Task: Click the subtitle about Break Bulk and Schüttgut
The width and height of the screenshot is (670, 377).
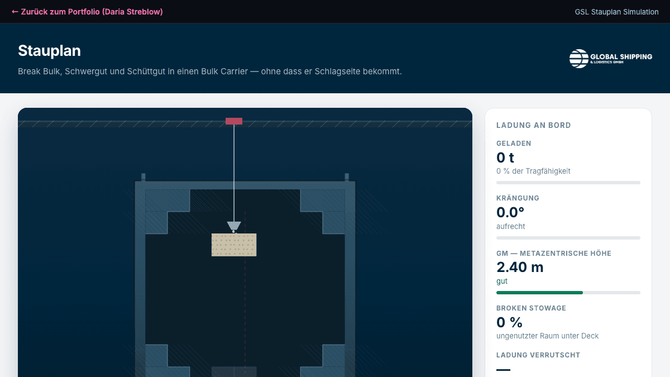Action: (210, 71)
